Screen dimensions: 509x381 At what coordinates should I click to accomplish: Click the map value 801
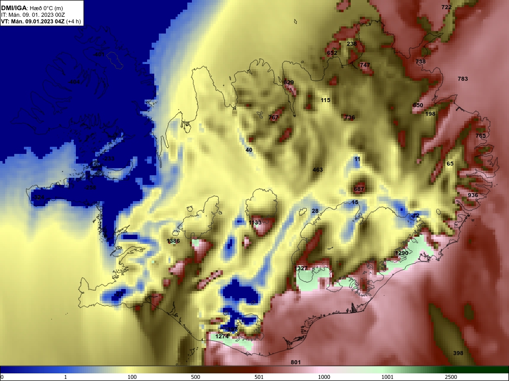point(296,362)
